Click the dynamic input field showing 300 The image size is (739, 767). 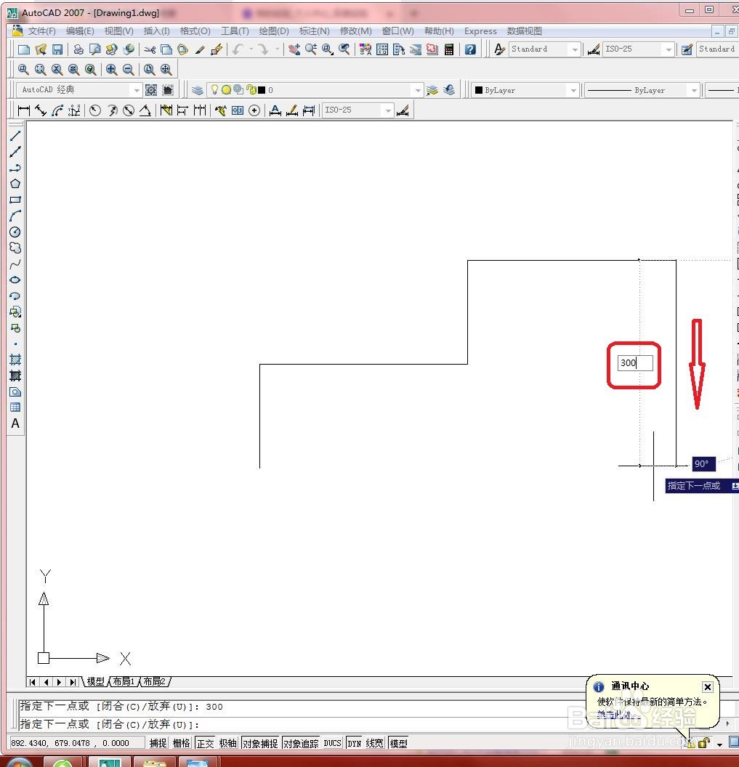(x=635, y=363)
